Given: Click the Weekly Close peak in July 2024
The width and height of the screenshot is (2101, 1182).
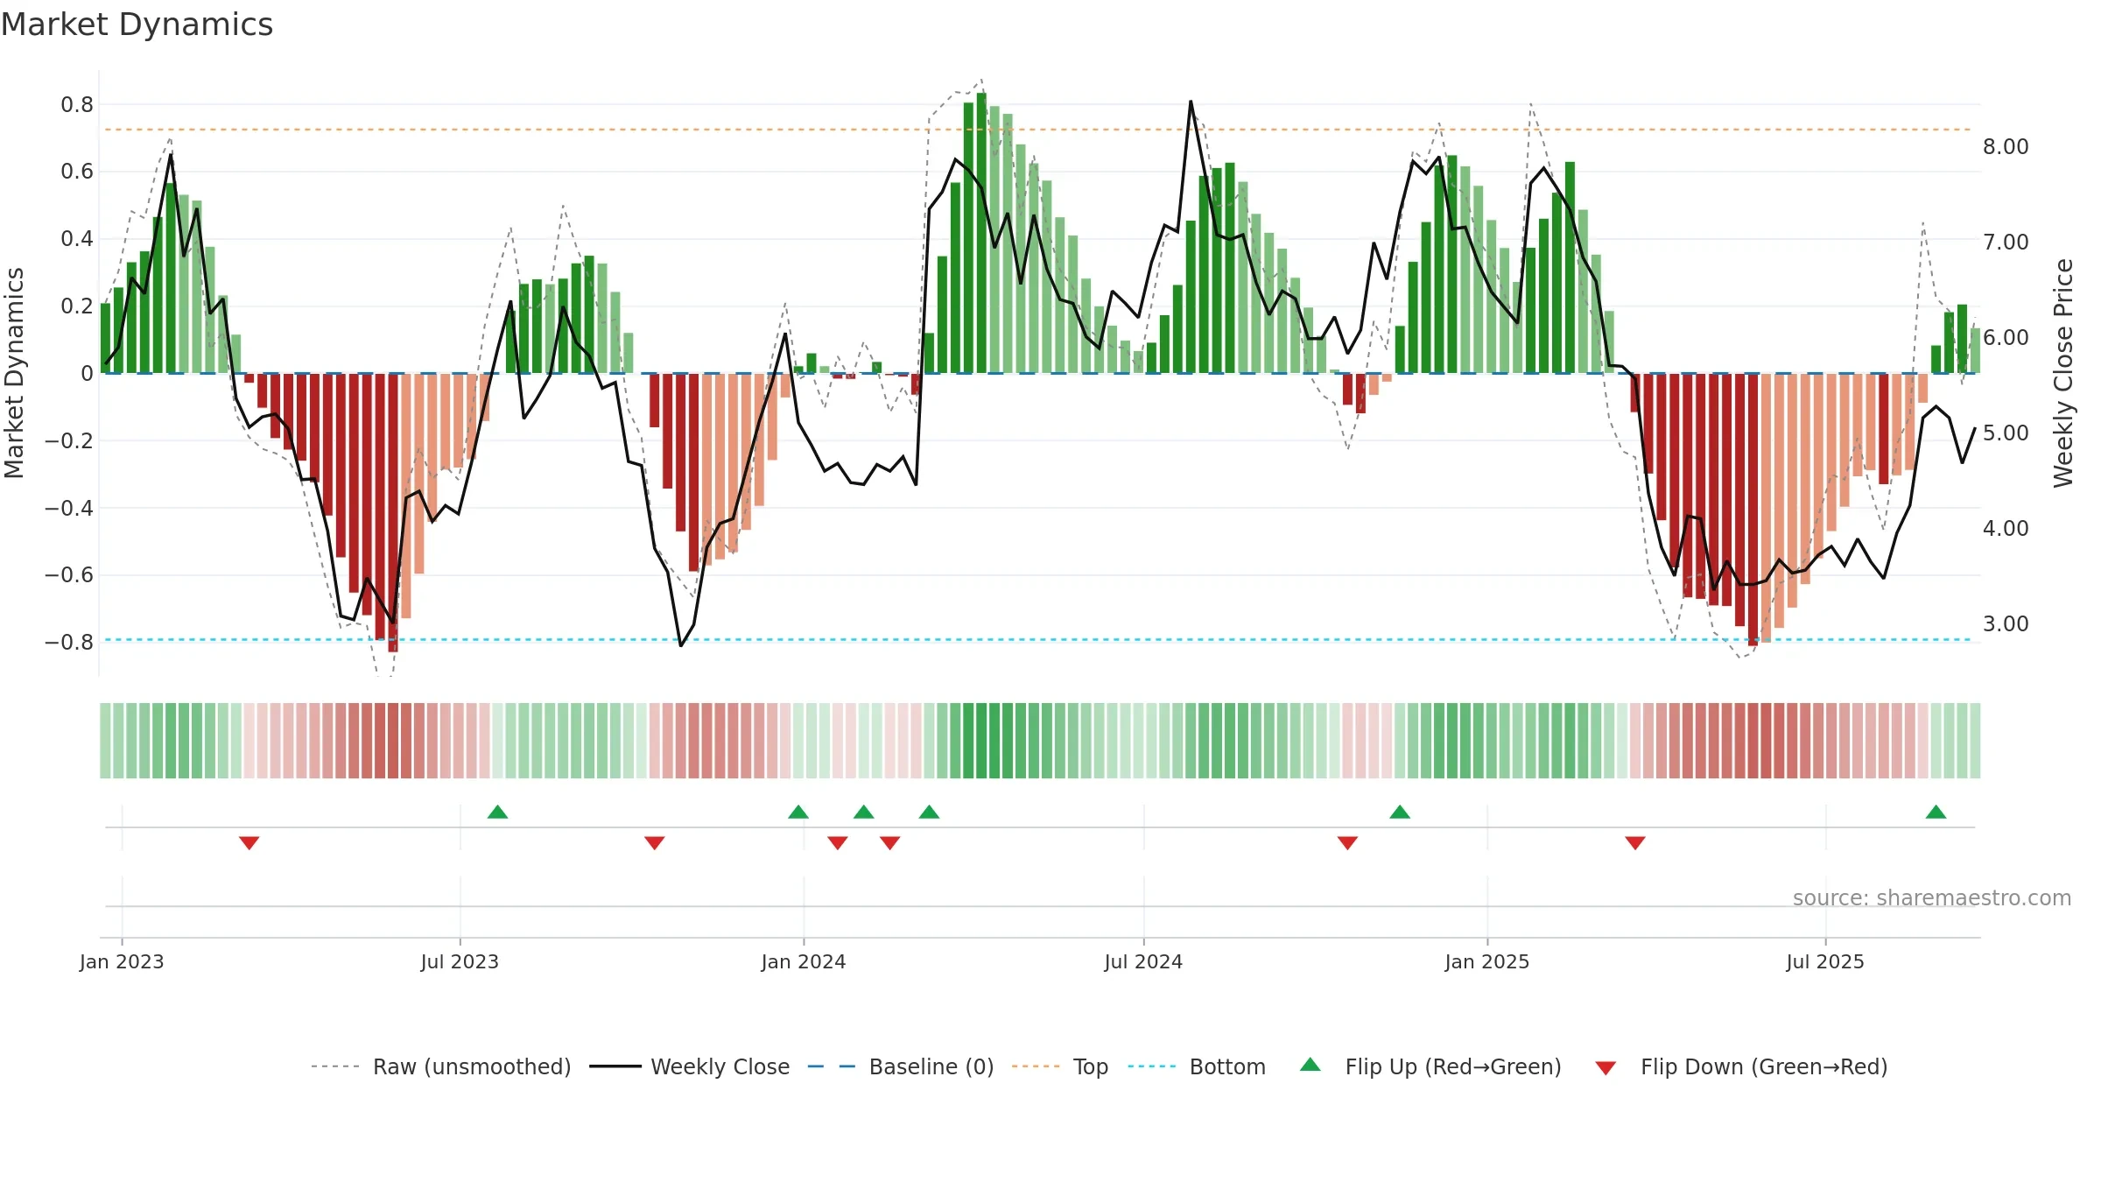Looking at the screenshot, I should [x=1191, y=102].
